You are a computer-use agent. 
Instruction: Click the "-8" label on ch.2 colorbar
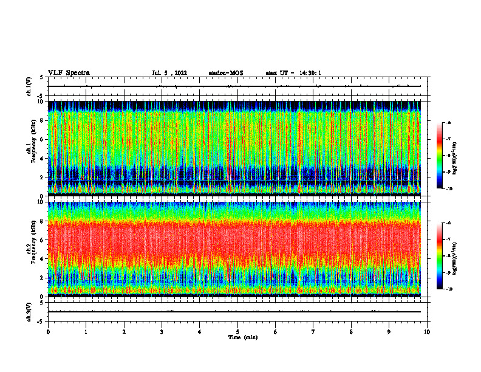(448, 256)
